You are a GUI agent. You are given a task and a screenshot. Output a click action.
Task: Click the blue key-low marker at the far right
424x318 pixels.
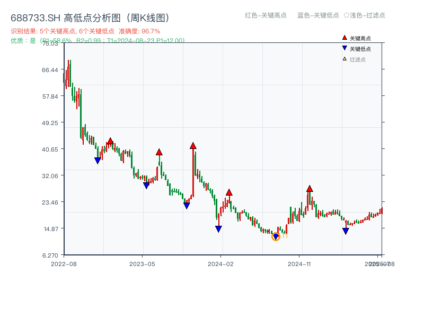point(346,231)
